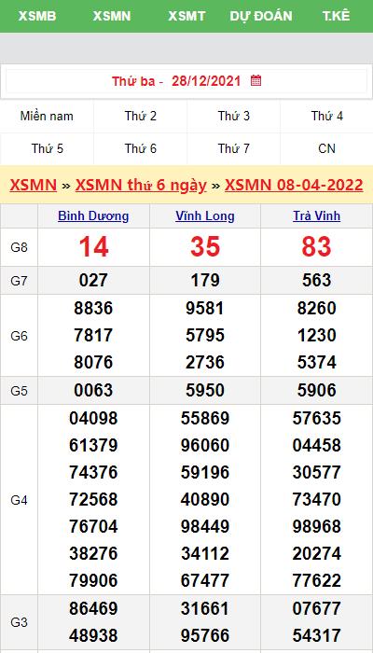Select the Thứ 2 tab
The height and width of the screenshot is (653, 373).
tap(140, 116)
